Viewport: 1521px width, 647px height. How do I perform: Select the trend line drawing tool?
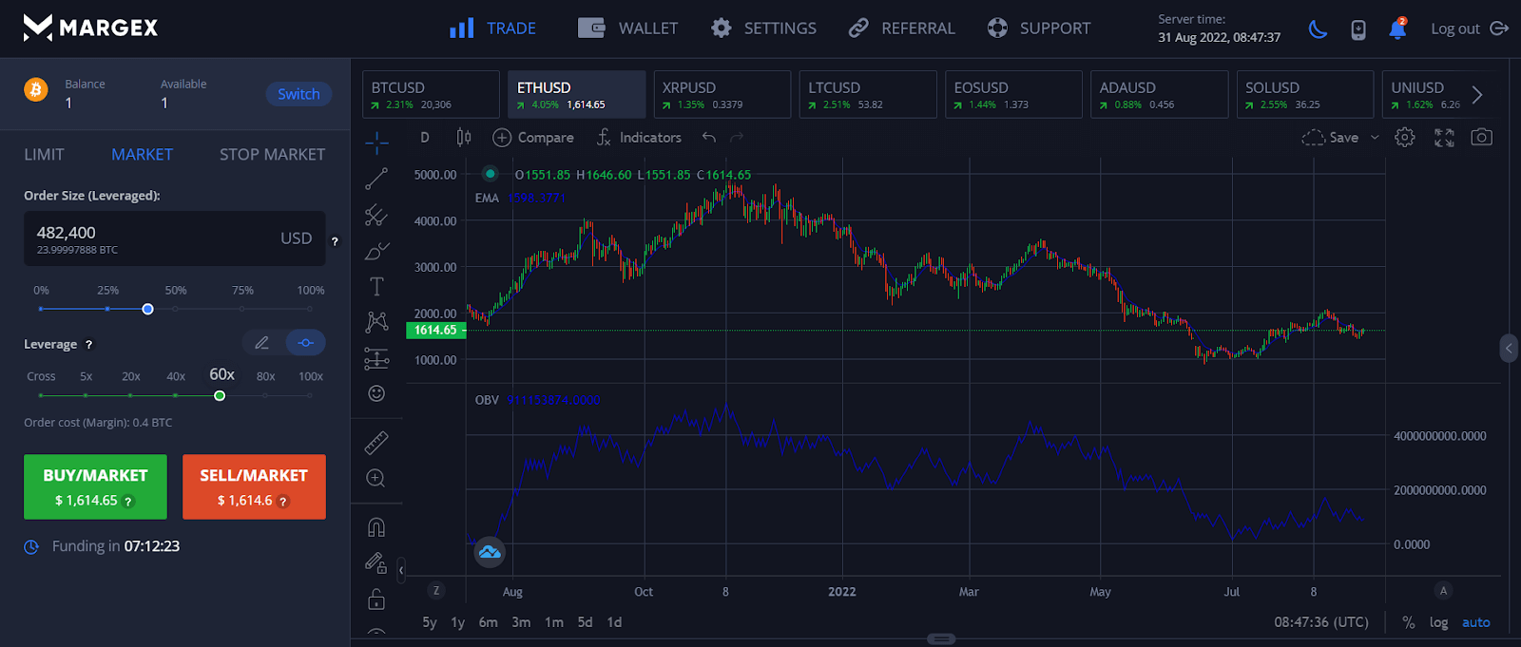point(376,179)
